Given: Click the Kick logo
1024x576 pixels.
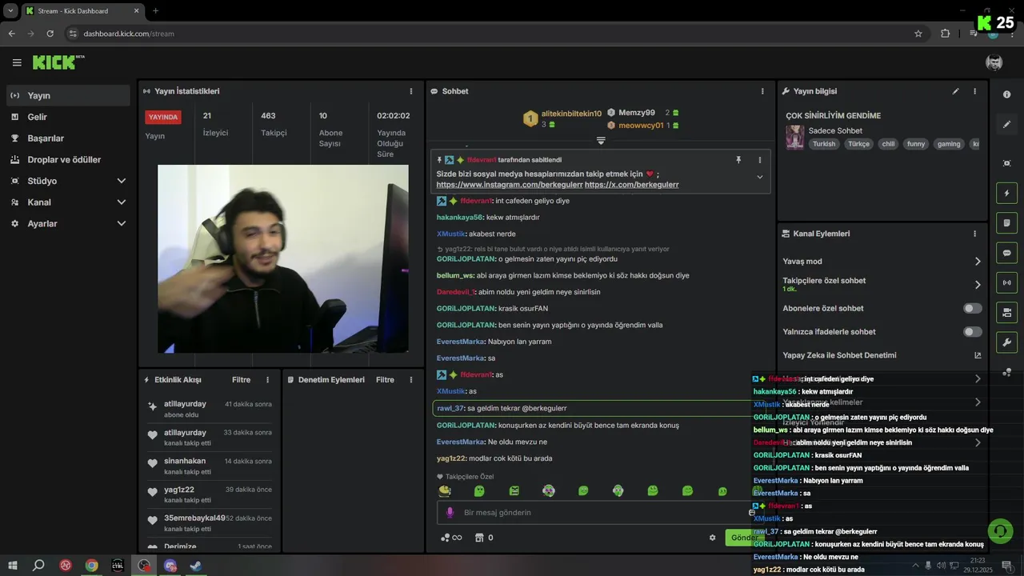Looking at the screenshot, I should click(58, 62).
